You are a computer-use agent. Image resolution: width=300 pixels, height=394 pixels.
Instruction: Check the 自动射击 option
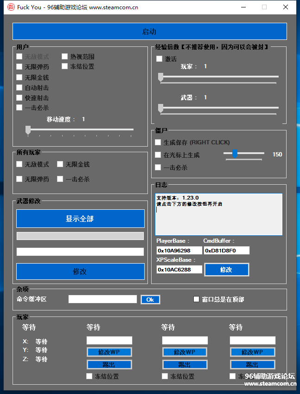[x=19, y=87]
